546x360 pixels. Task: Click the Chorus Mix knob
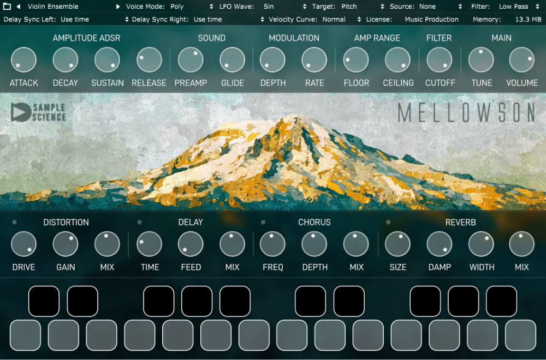[356, 244]
